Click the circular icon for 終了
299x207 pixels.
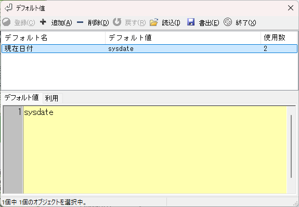(x=227, y=22)
